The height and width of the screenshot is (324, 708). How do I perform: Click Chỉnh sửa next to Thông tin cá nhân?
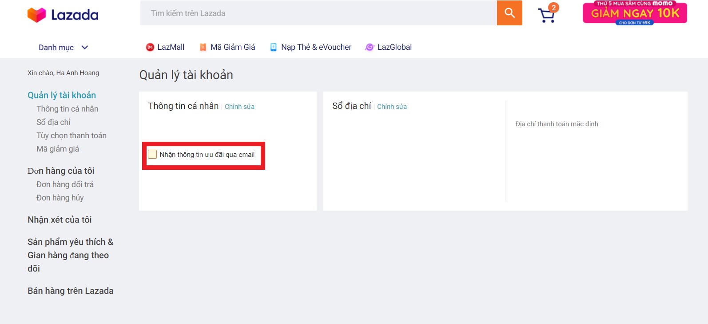pos(239,107)
